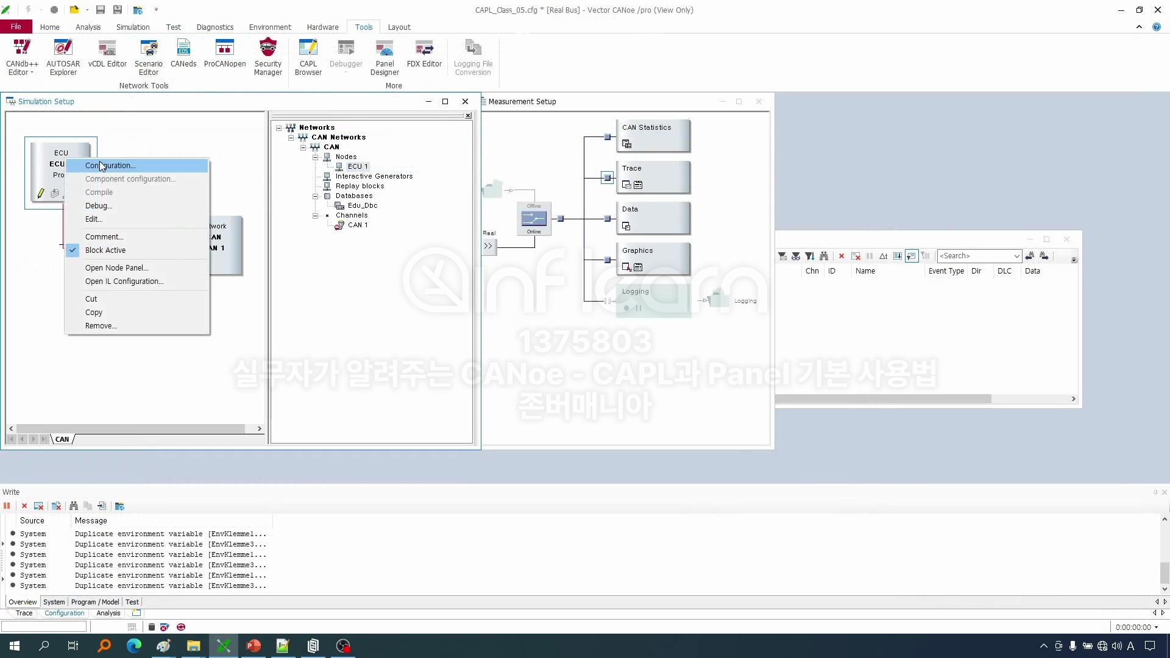Toggle the hotspot before Graphics block

607,260
